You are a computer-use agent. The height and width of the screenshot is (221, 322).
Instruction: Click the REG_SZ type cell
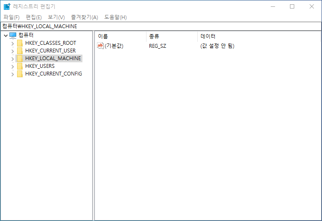click(158, 46)
